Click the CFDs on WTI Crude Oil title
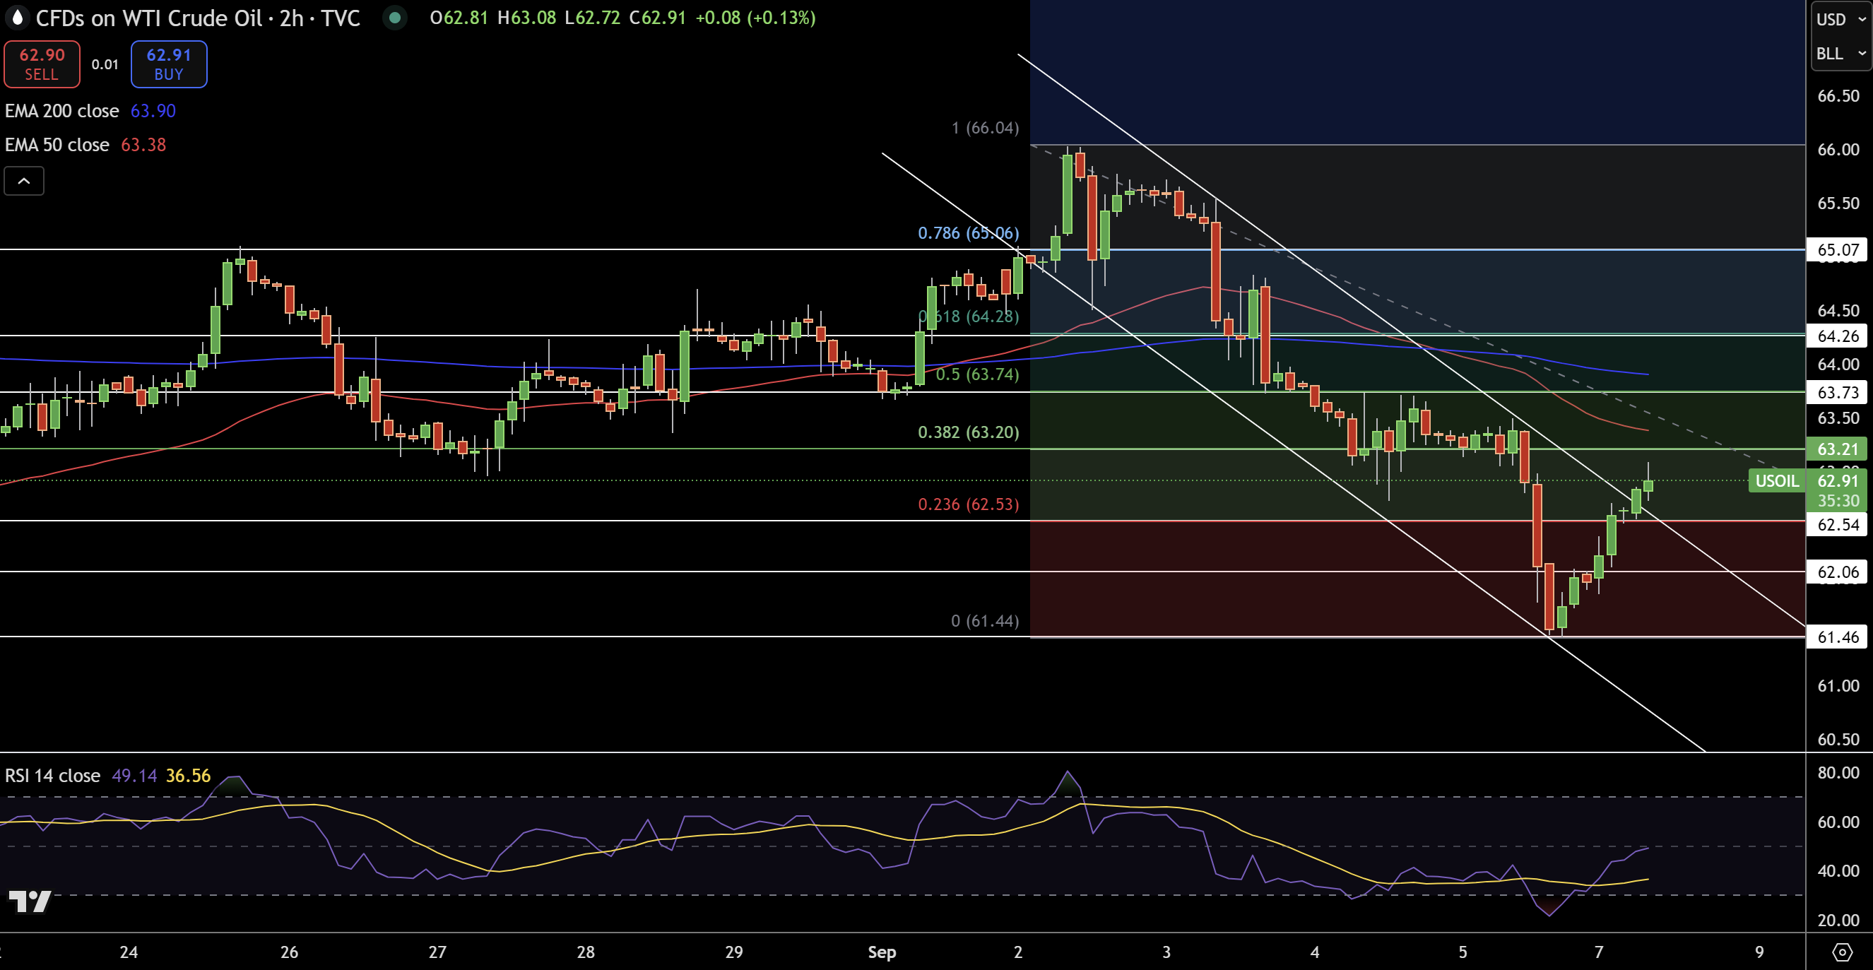The height and width of the screenshot is (970, 1873). (x=149, y=18)
